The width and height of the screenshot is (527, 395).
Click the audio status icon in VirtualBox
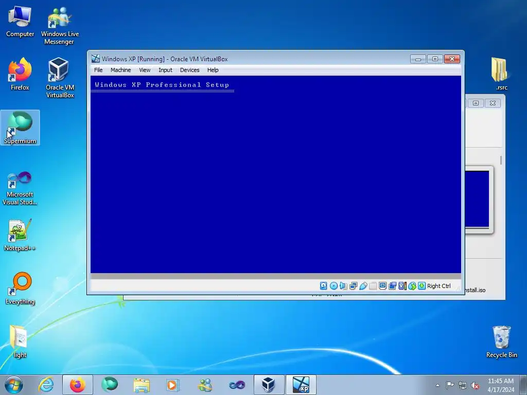[343, 286]
